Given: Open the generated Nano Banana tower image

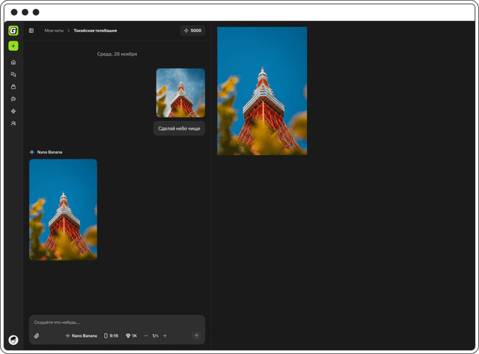Looking at the screenshot, I should 63,210.
